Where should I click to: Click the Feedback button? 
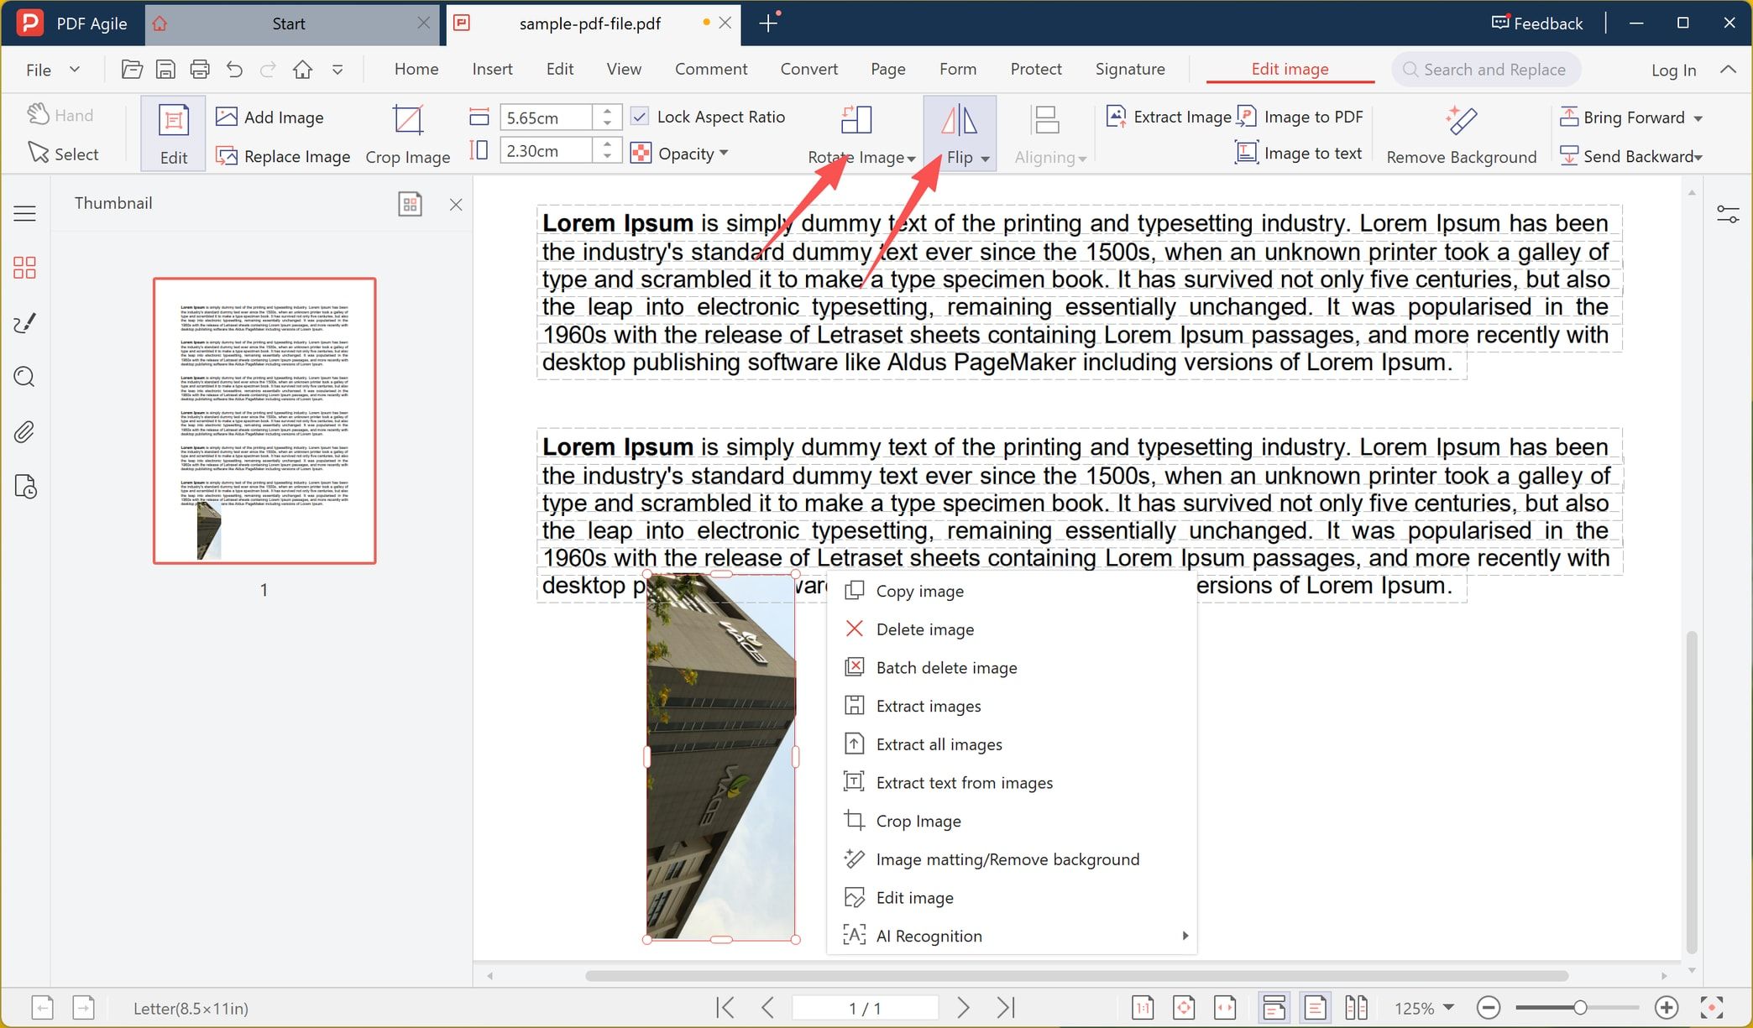click(1537, 23)
